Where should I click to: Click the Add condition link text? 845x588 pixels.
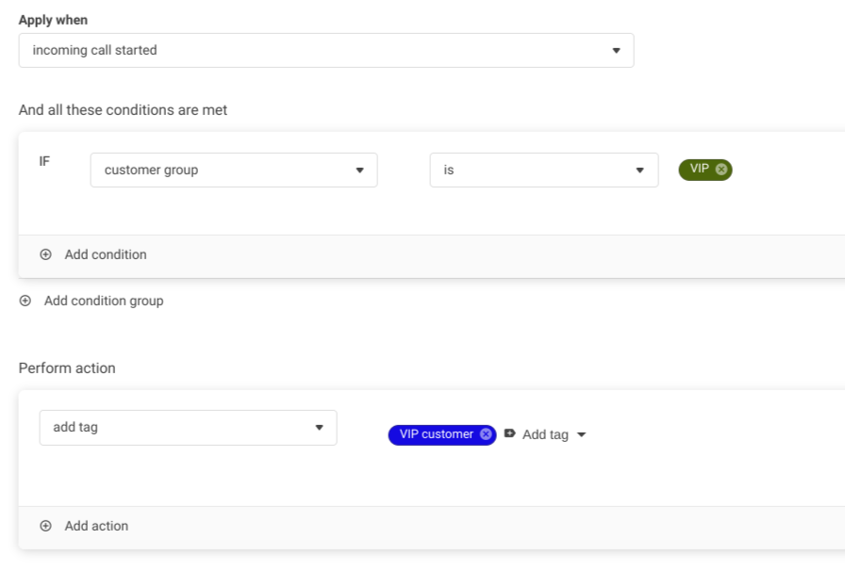(x=106, y=254)
